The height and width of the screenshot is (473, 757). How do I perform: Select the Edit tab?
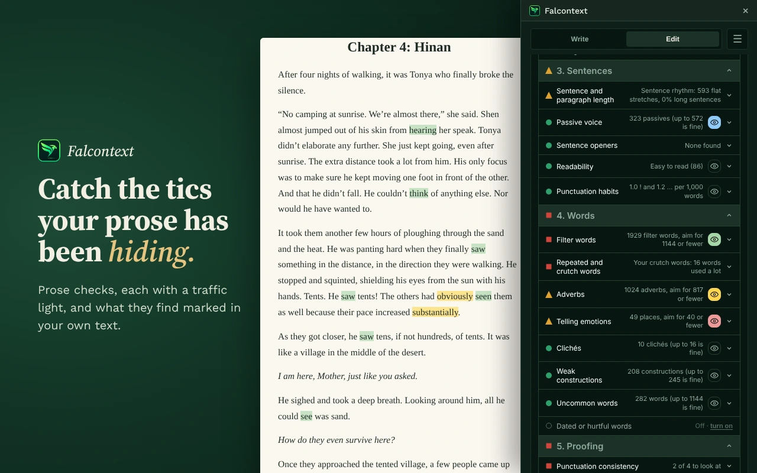tap(672, 39)
